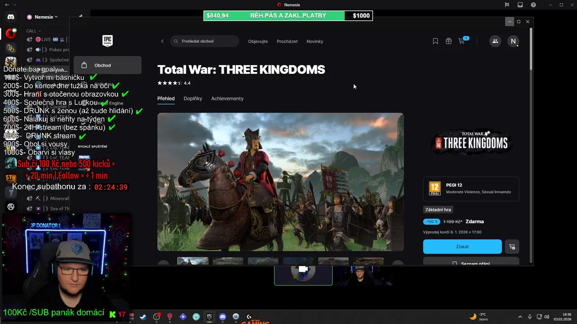Image resolution: width=577 pixels, height=324 pixels.
Task: Open Discord help question mark icon
Action: [x=534, y=4]
